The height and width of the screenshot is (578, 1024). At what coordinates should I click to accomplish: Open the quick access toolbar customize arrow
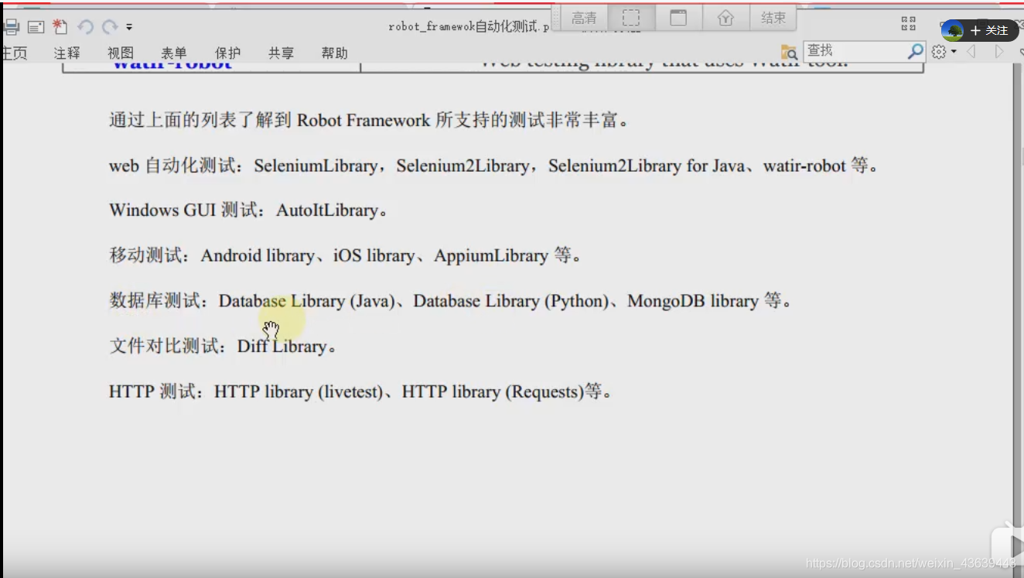tap(129, 27)
